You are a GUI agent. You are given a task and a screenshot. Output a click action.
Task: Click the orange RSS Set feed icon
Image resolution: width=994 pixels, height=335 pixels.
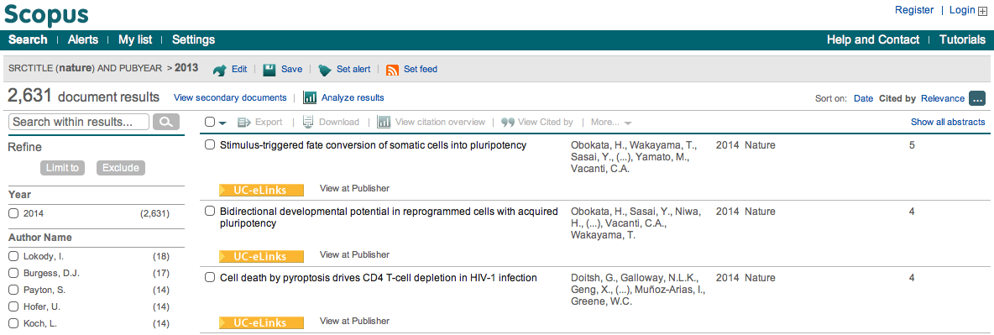coord(392,70)
